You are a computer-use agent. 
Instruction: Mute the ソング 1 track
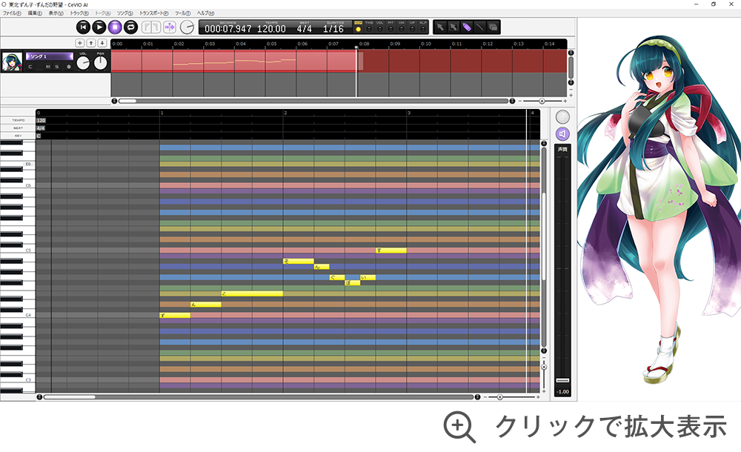click(x=47, y=67)
